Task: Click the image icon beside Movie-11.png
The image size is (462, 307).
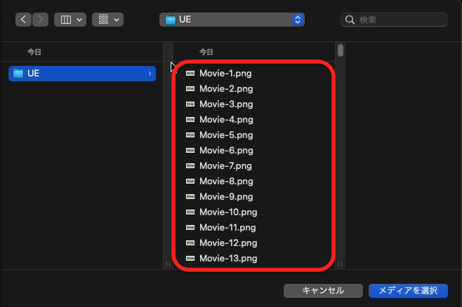Action: coord(190,228)
